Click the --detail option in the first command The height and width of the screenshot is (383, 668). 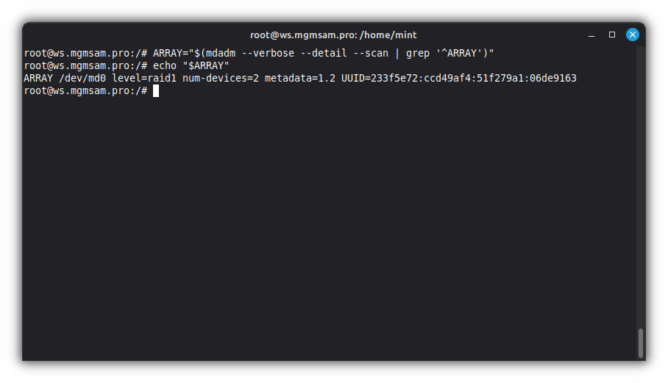(321, 53)
